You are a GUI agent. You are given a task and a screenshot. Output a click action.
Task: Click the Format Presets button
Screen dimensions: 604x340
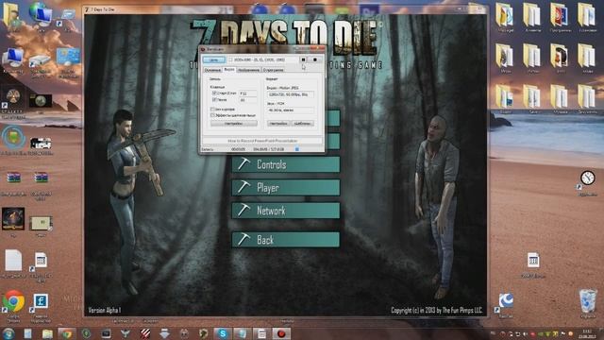(302, 124)
